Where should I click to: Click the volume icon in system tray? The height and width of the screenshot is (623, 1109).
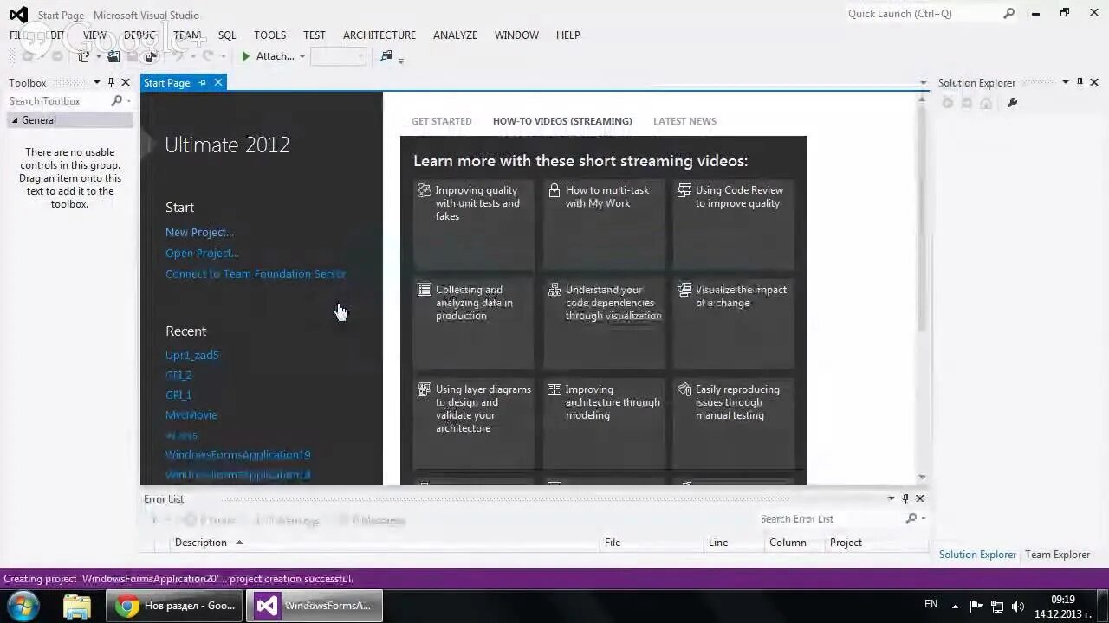1018,607
